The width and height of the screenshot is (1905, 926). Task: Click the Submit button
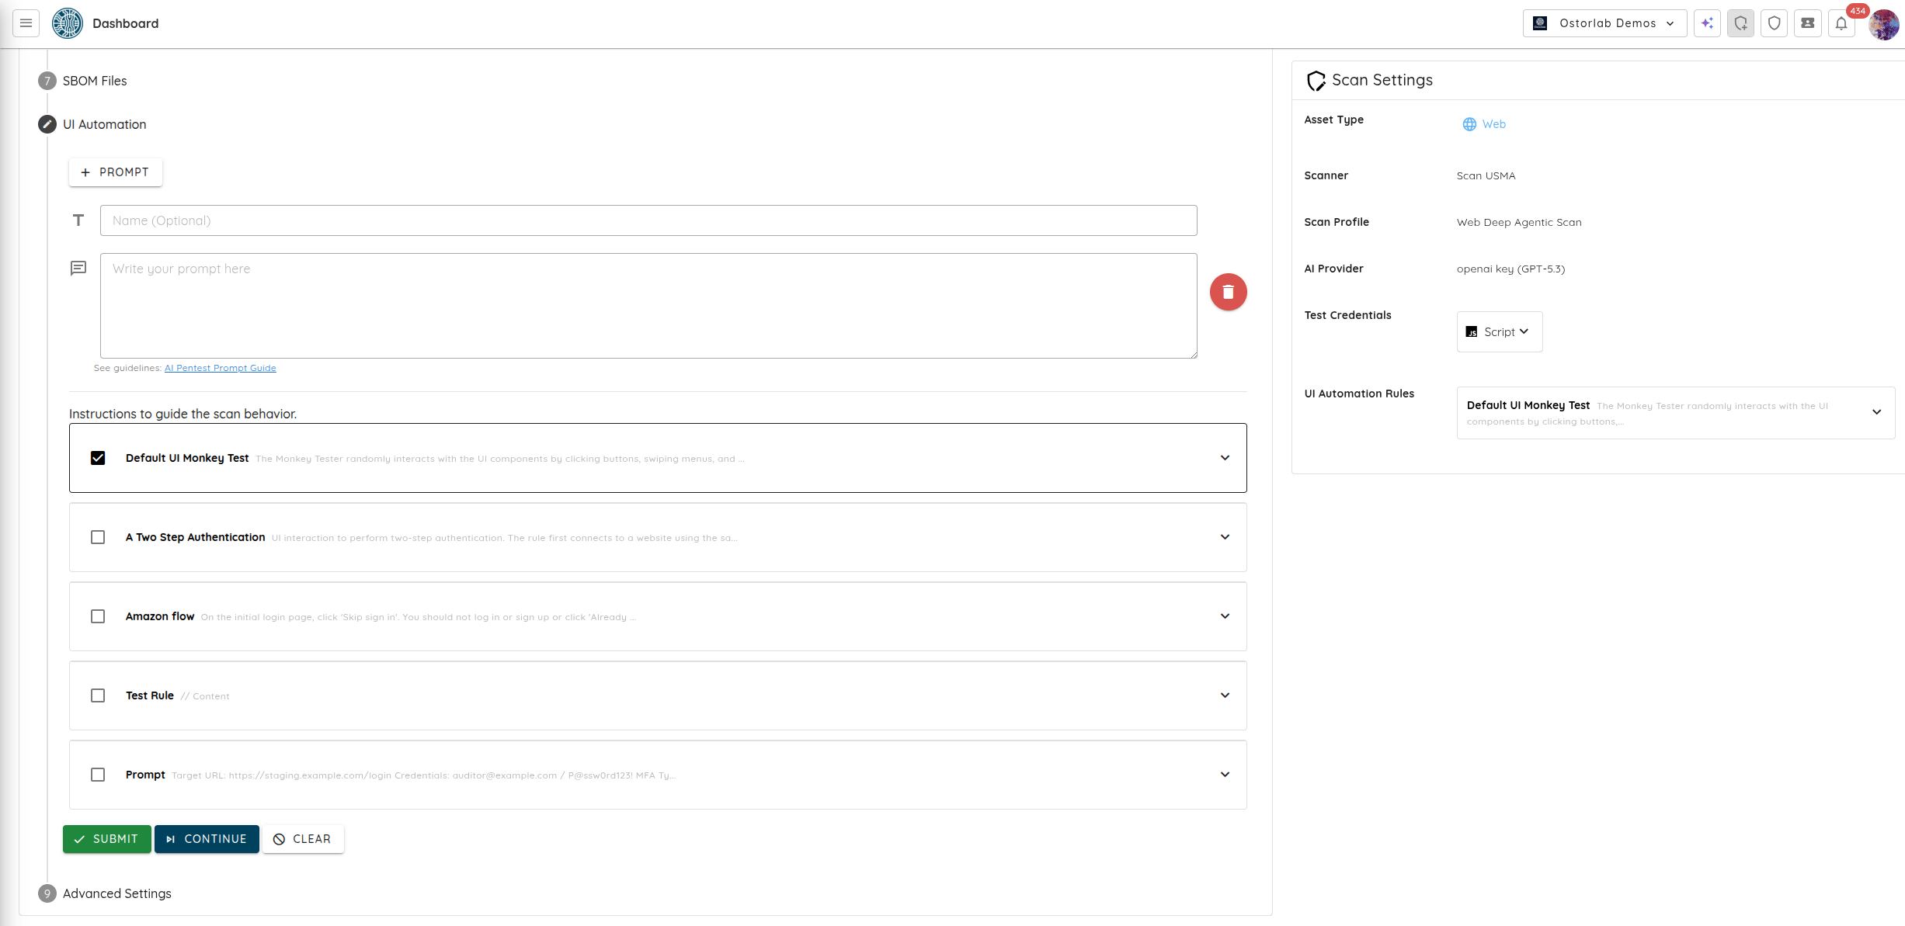click(106, 839)
